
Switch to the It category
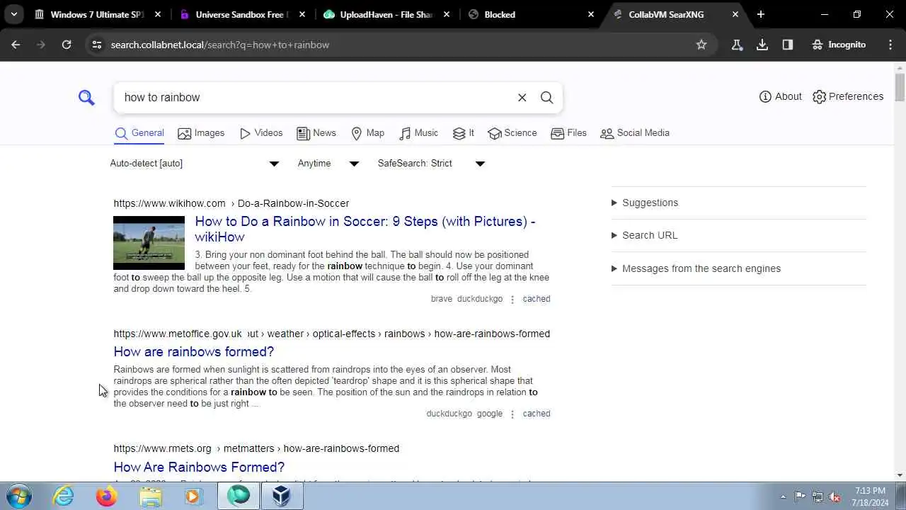tap(464, 133)
